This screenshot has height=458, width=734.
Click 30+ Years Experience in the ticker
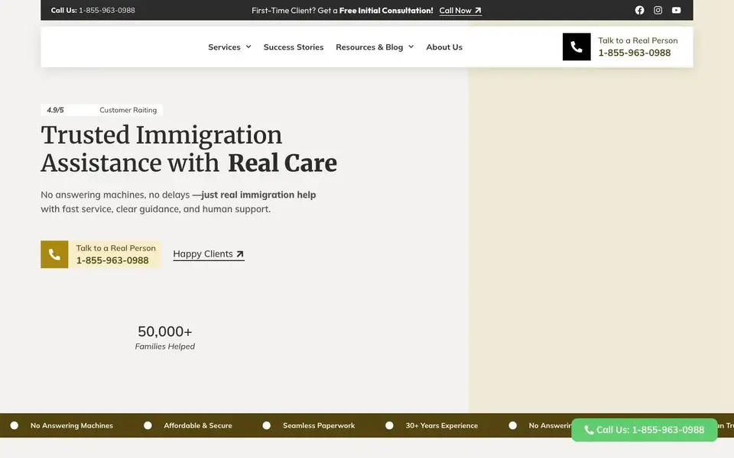[441, 425]
